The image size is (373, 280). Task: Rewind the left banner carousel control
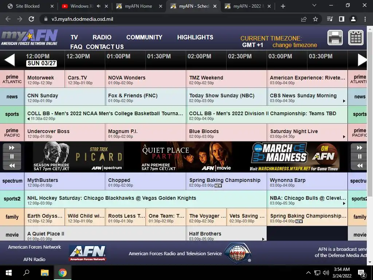(x=12, y=166)
